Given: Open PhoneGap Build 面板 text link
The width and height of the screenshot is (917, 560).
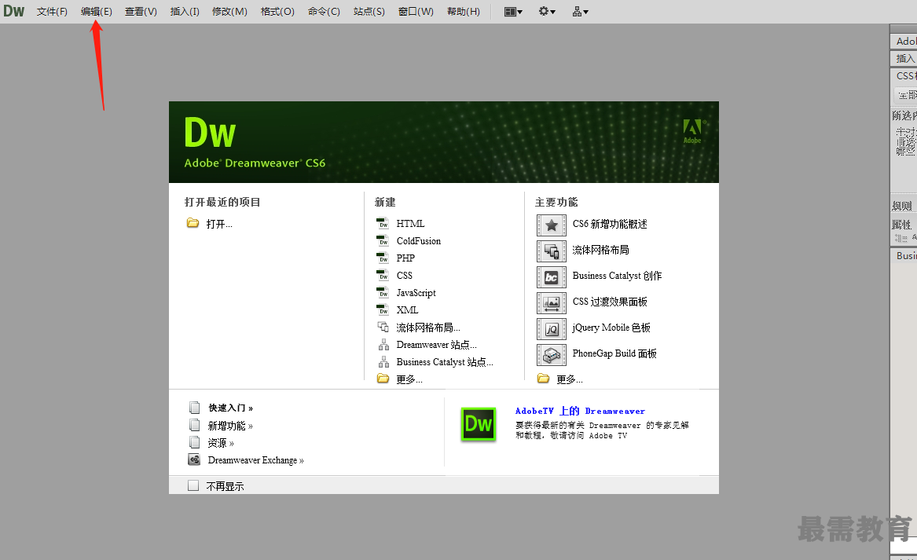Looking at the screenshot, I should click(614, 353).
